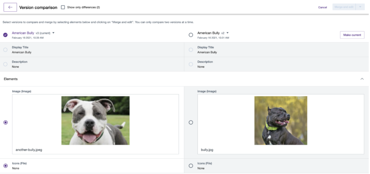Open the v2 version dropdown arrow
Screen dimensions: 370x174
click(227, 33)
